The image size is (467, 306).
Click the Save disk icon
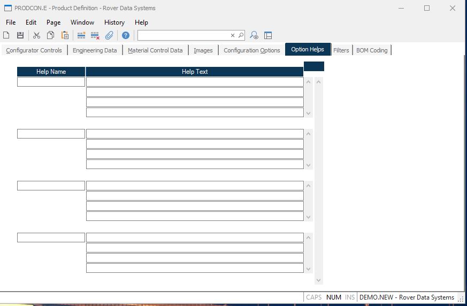click(20, 35)
